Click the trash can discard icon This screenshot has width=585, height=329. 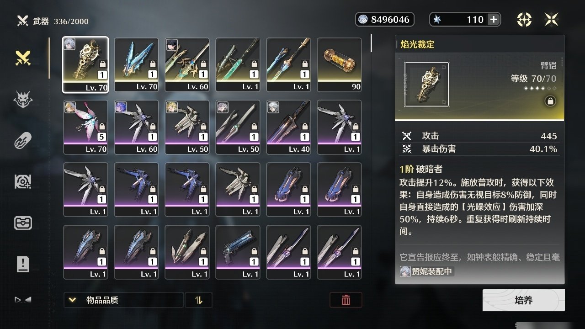346,300
